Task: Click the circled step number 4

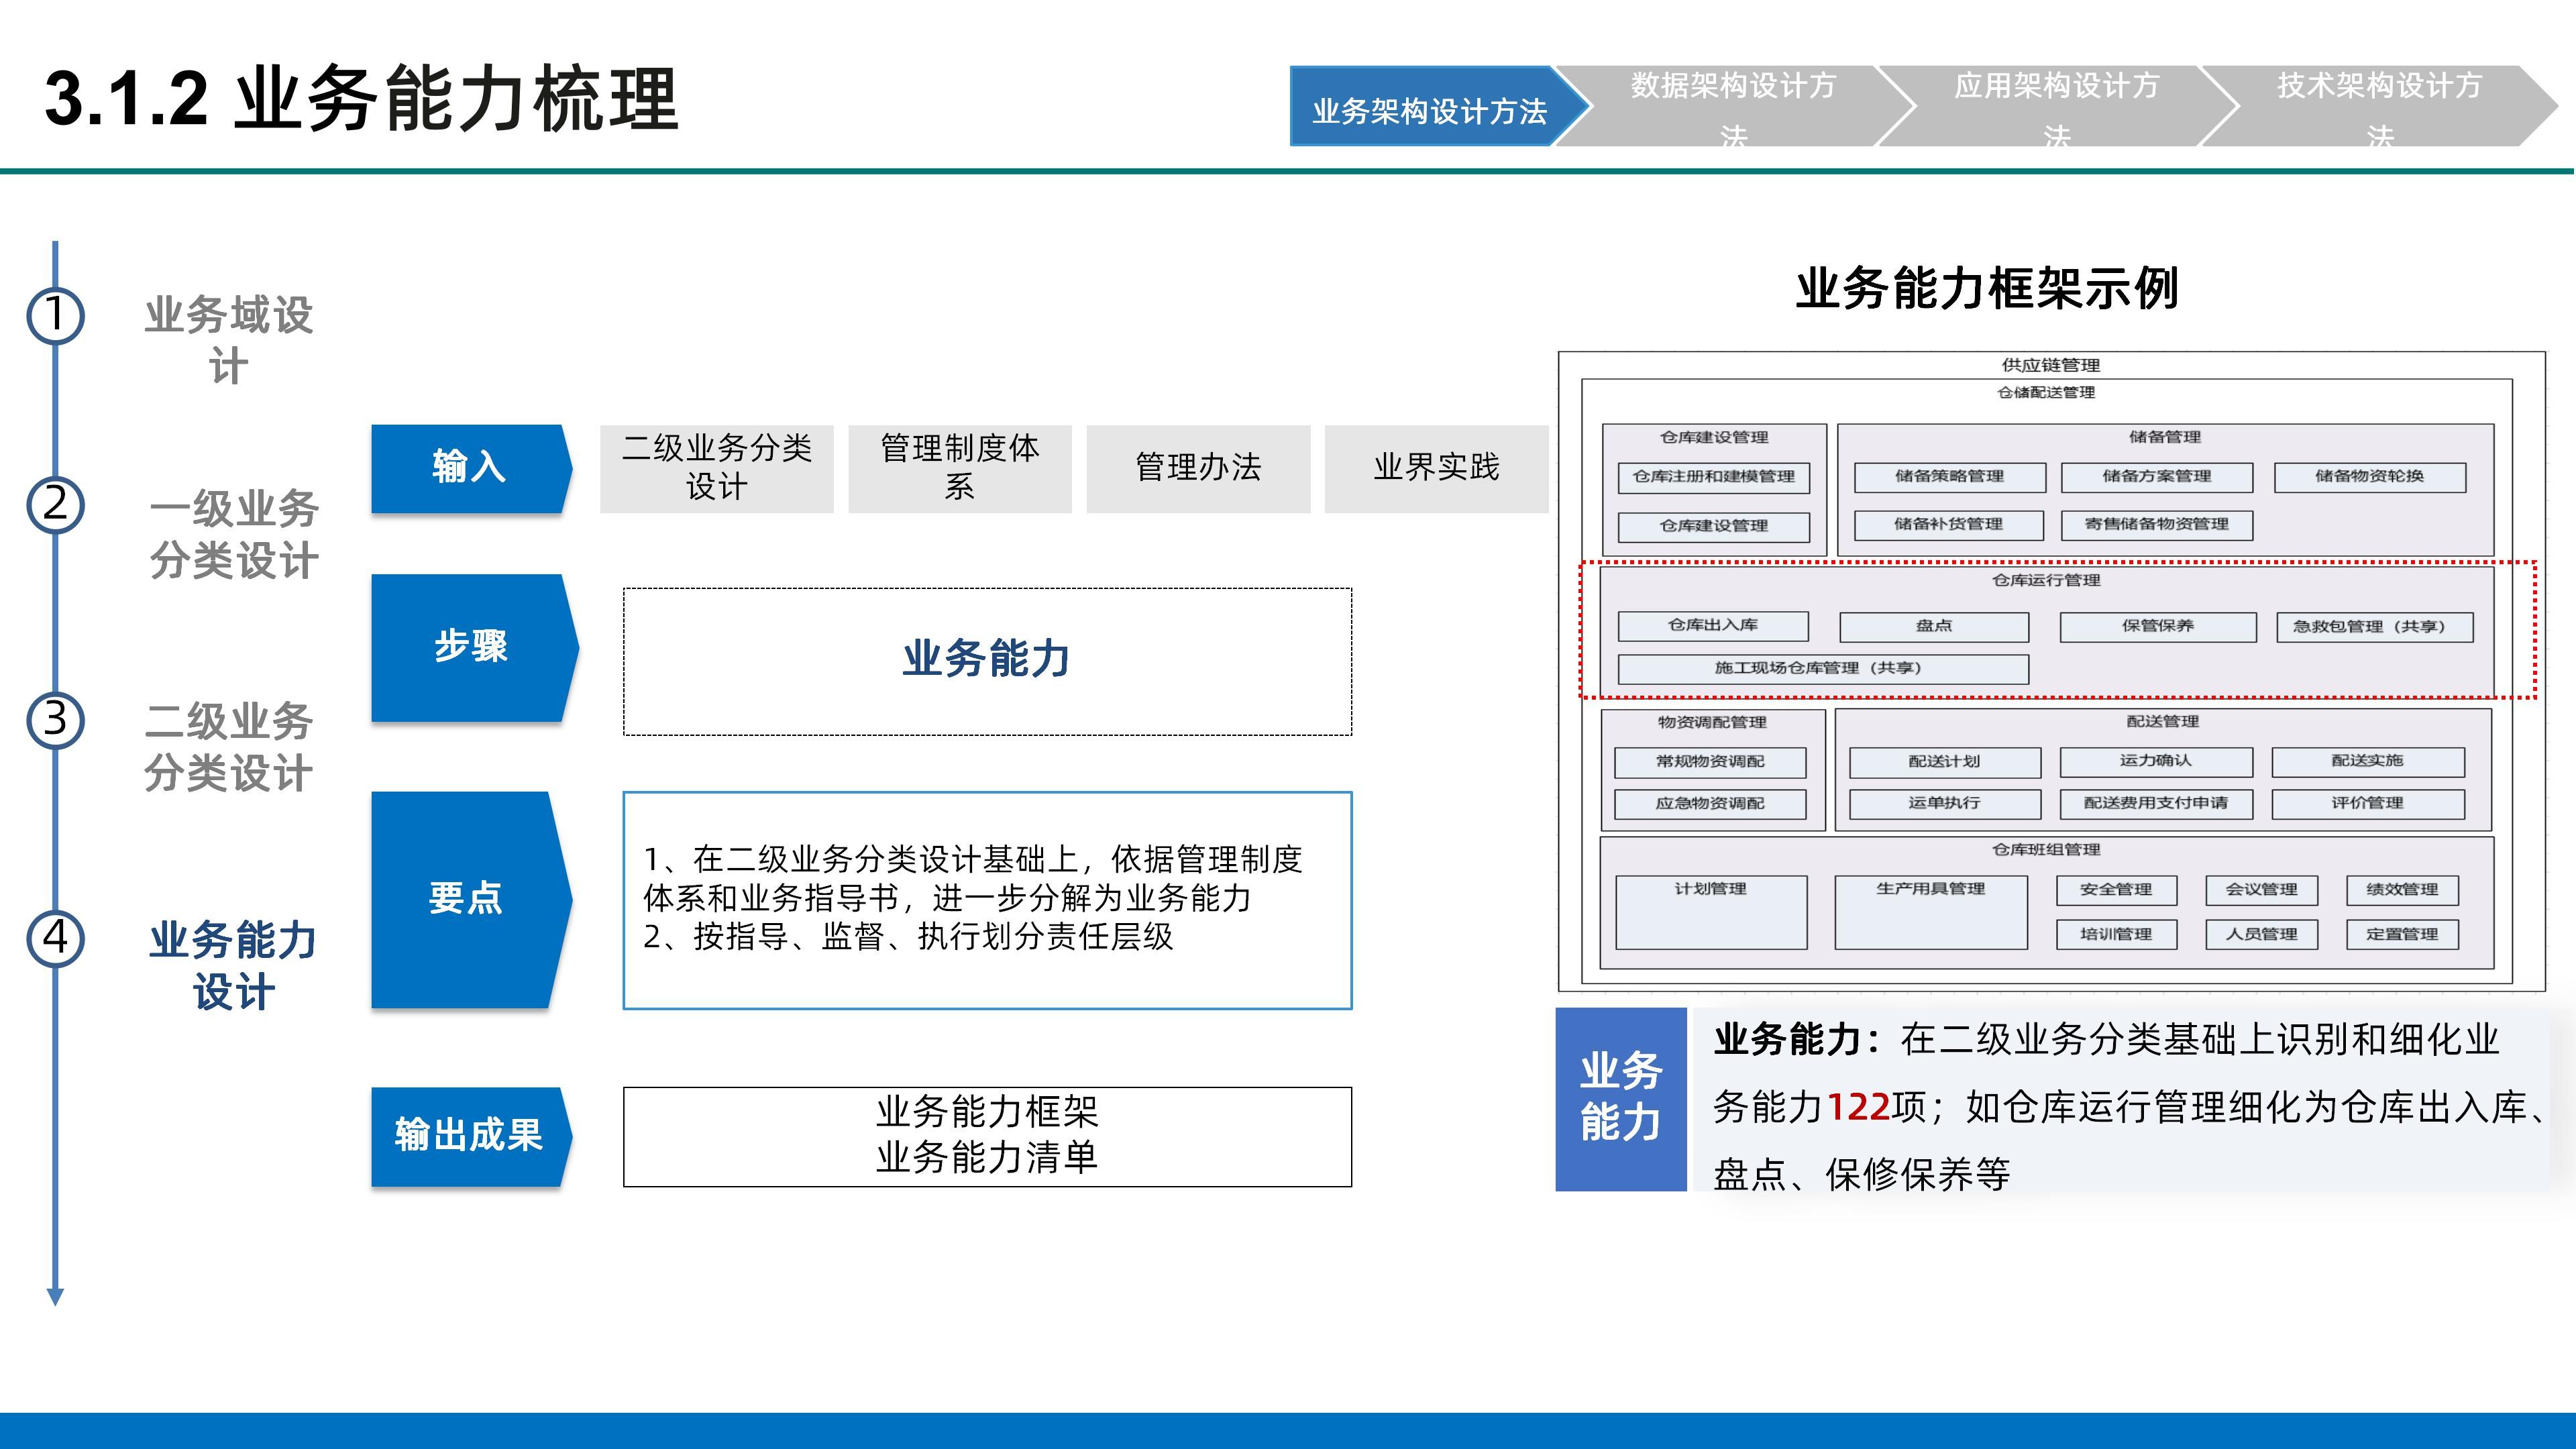Action: click(56, 939)
